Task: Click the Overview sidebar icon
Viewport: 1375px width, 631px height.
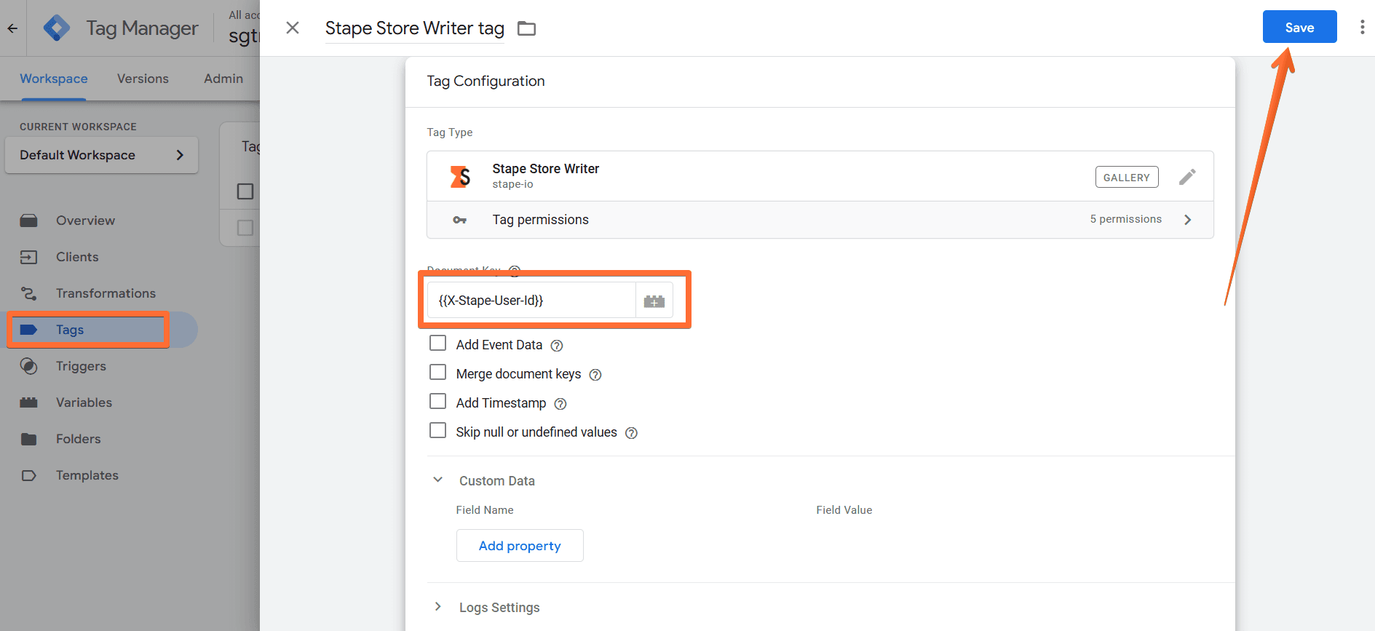Action: tap(28, 221)
